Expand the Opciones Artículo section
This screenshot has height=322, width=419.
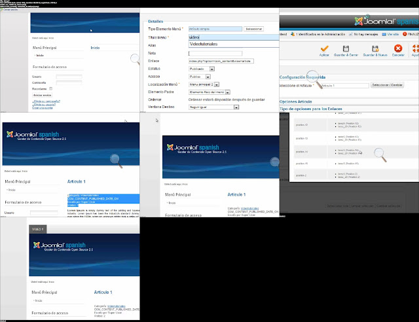click(x=295, y=101)
